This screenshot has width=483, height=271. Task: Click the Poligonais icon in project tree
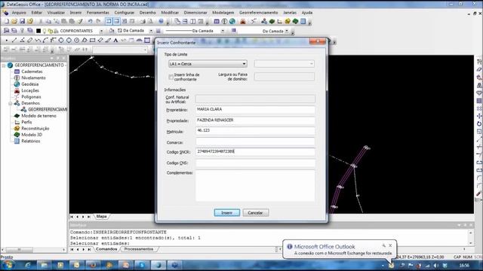17,97
